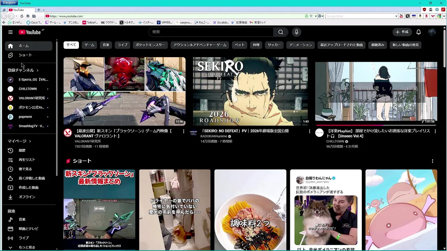
Task: Open 作成した動画 your videos
Action: pyautogui.click(x=29, y=188)
